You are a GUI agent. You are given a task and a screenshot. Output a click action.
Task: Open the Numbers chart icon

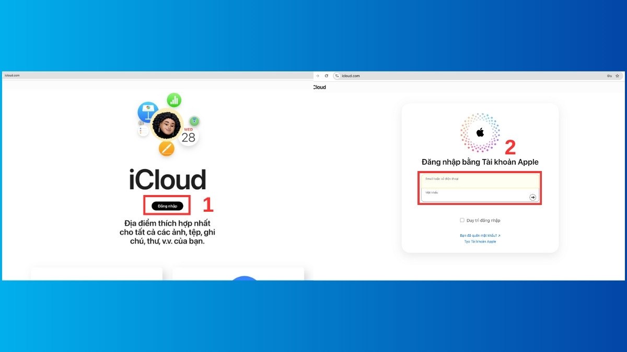point(173,100)
